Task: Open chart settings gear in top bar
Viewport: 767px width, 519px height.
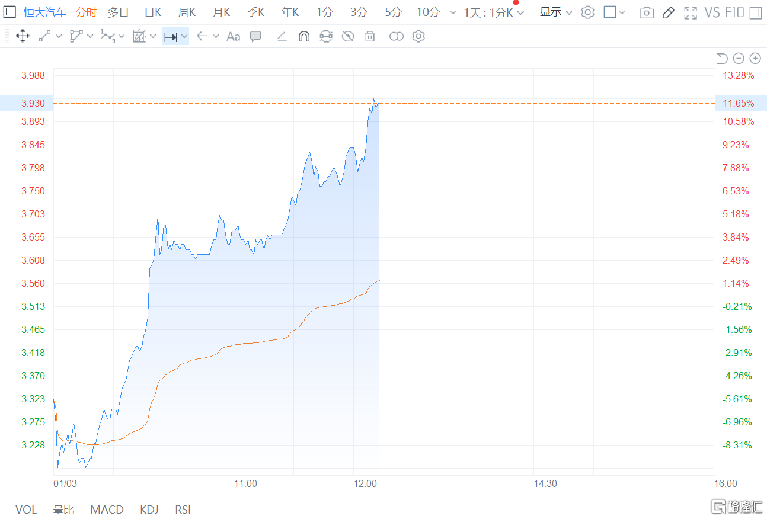Action: pos(587,12)
